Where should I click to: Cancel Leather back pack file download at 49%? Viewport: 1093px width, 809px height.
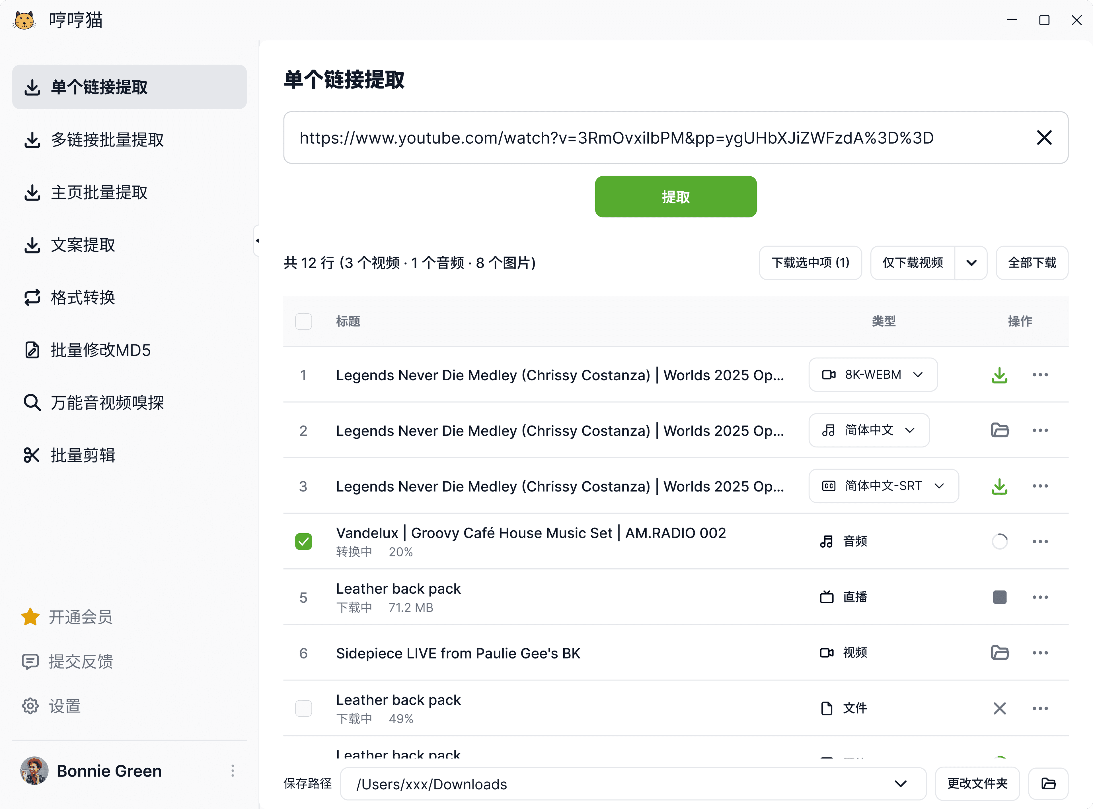999,709
